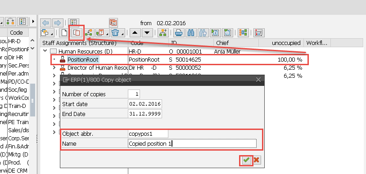Click the 'Train-D' code in left panel
The image size is (366, 174).
point(17,106)
